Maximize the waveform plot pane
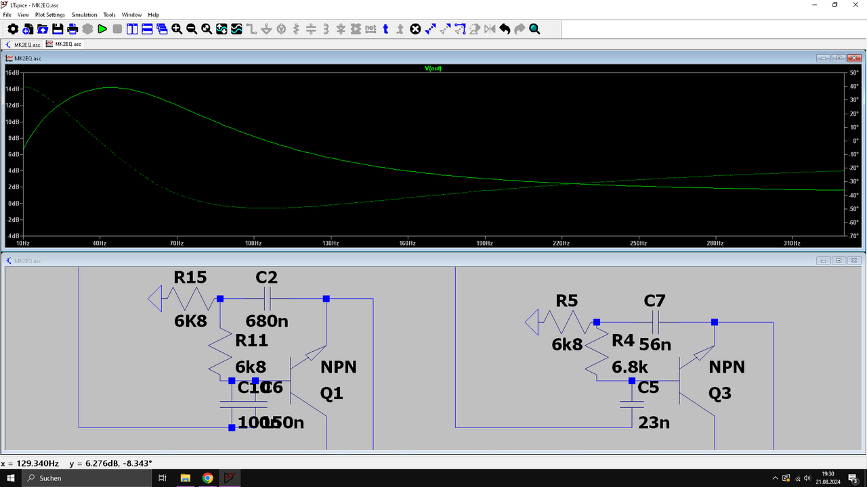Viewport: 867px width, 487px height. point(839,58)
